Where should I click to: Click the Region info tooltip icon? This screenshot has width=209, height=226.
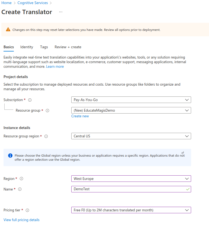coord(21,179)
